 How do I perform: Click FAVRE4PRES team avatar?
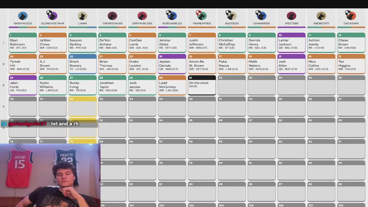click(x=202, y=16)
